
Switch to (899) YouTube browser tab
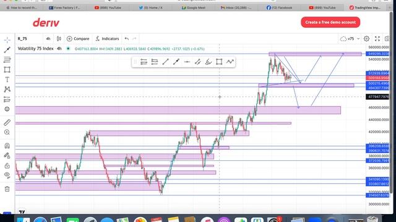[322, 8]
